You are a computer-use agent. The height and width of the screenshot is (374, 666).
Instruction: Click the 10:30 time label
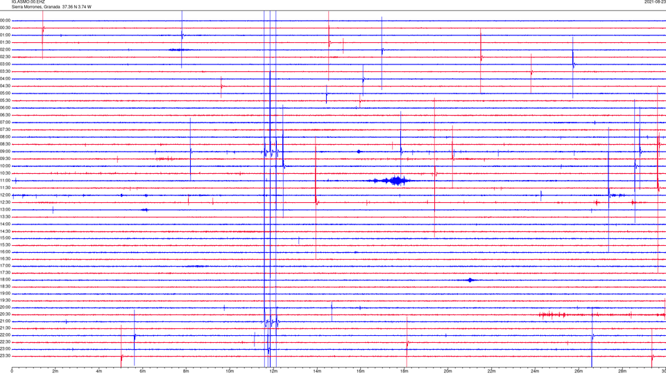coord(6,173)
